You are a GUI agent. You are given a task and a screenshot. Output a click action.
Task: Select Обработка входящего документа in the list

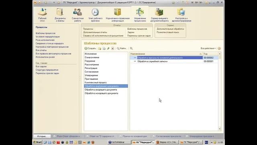pos(106,90)
